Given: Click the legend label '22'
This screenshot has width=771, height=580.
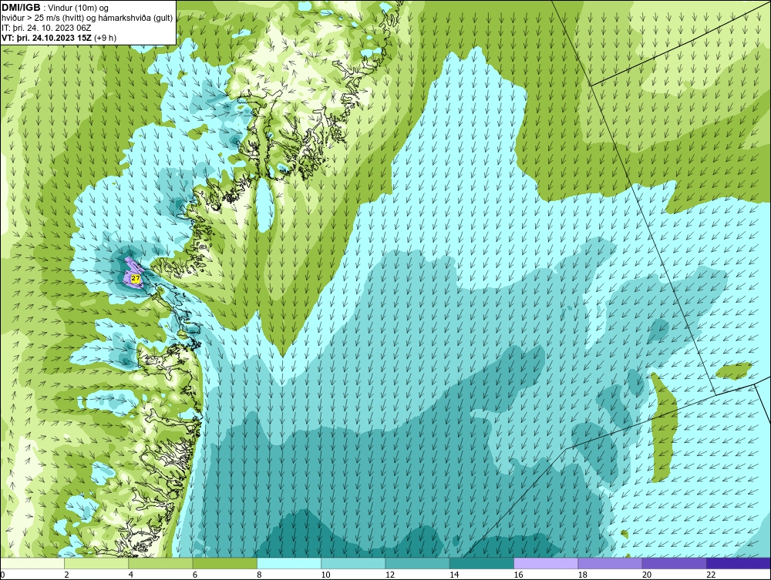Looking at the screenshot, I should 711,575.
